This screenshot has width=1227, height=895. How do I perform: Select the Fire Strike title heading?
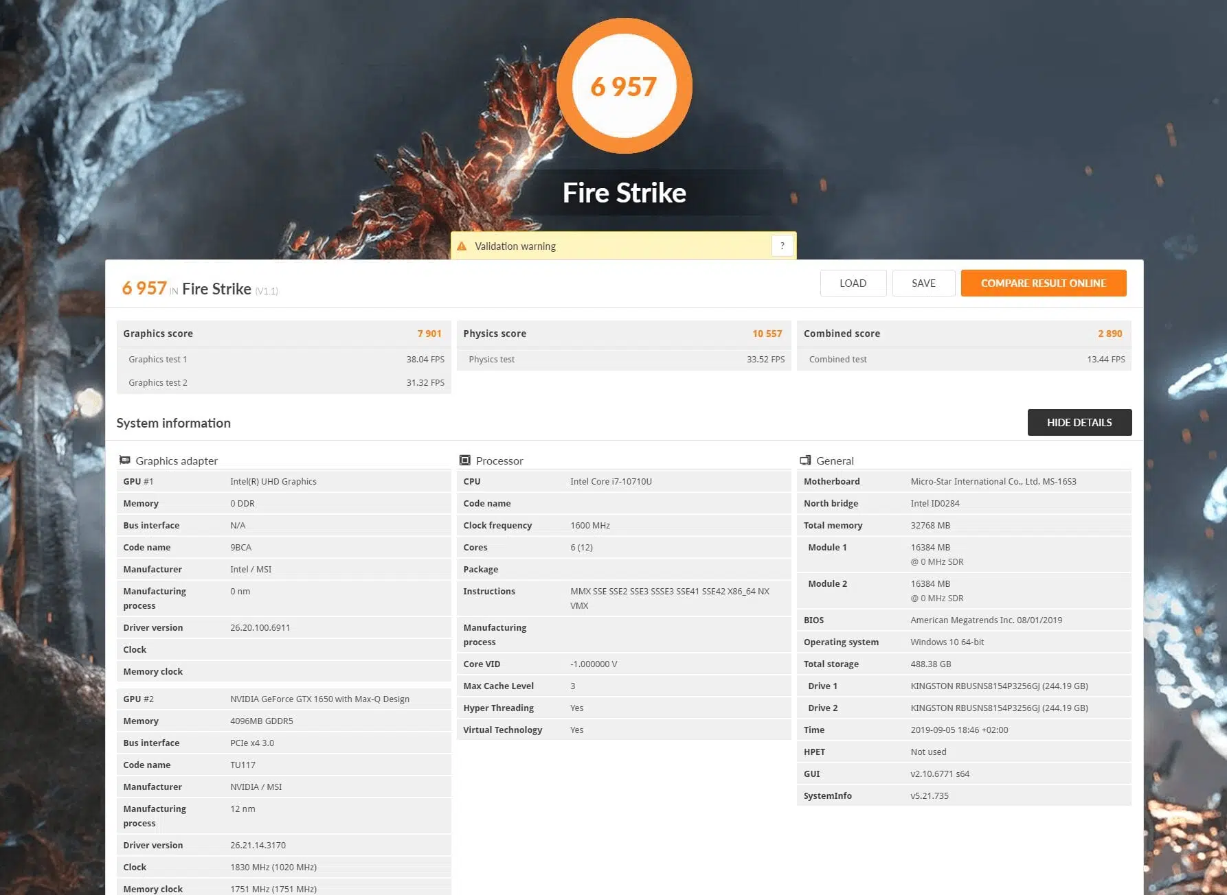tap(624, 193)
